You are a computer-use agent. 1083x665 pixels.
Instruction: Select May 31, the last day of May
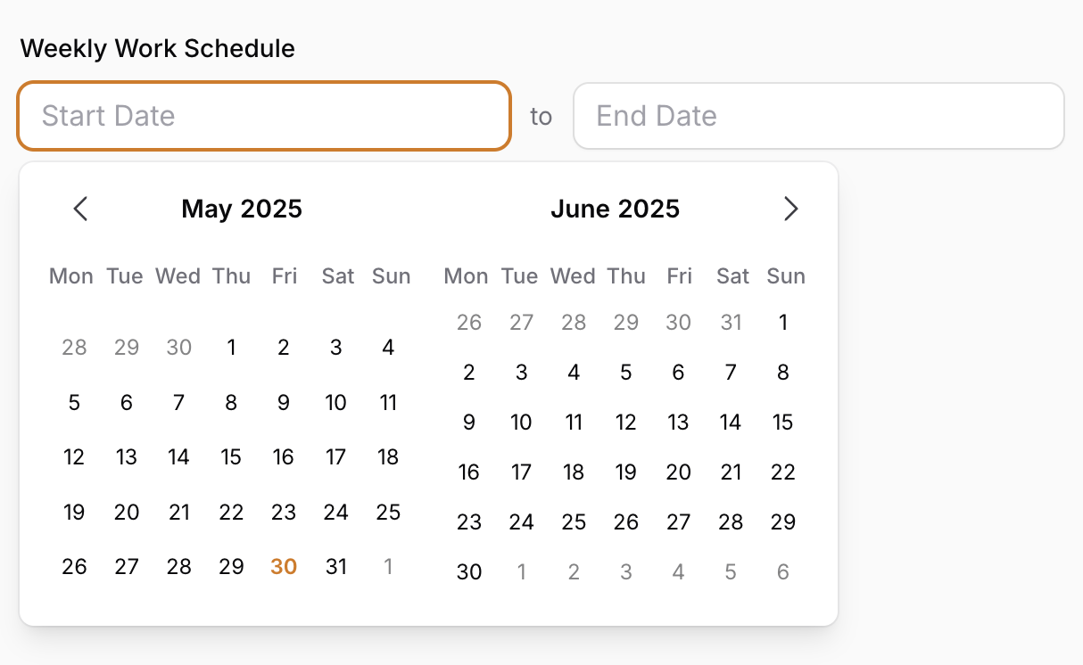tap(335, 566)
